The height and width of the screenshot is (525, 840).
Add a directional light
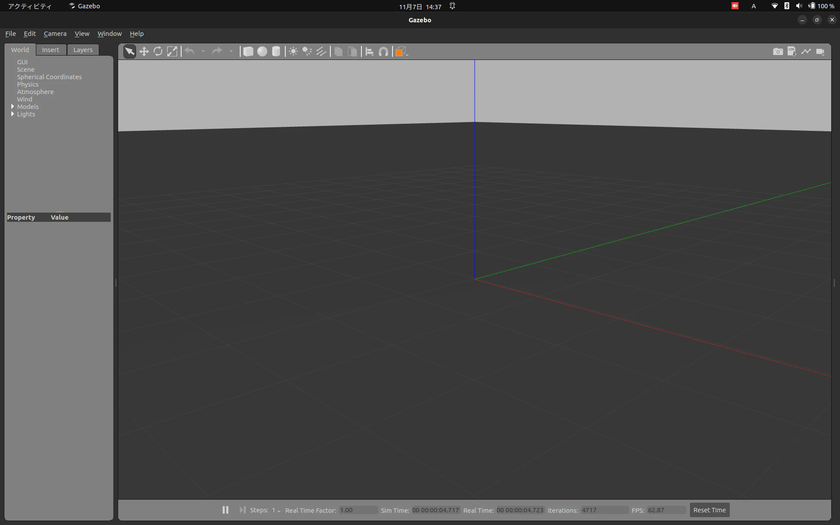[x=321, y=52]
